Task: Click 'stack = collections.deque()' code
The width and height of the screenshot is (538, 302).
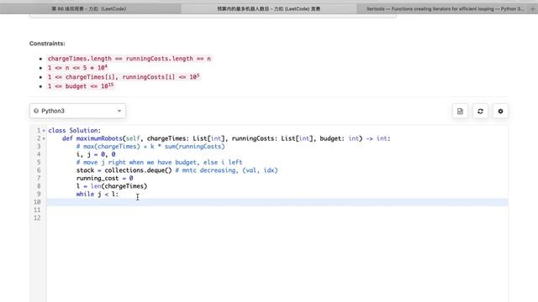Action: (x=124, y=170)
